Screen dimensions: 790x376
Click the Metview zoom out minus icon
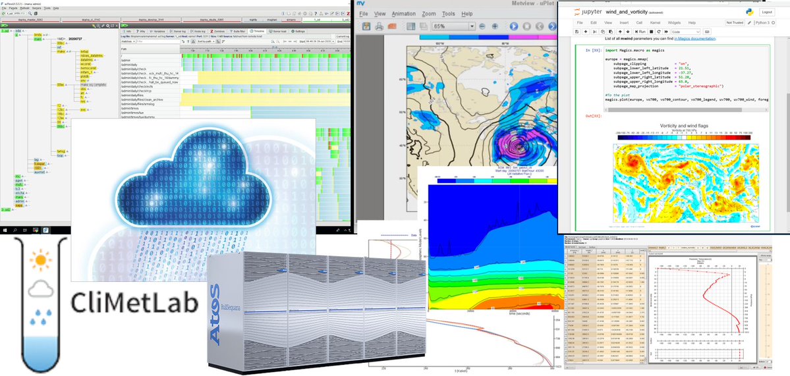482,26
